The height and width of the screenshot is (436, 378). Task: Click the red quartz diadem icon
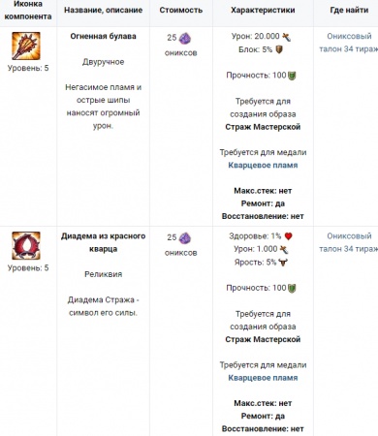tap(26, 245)
